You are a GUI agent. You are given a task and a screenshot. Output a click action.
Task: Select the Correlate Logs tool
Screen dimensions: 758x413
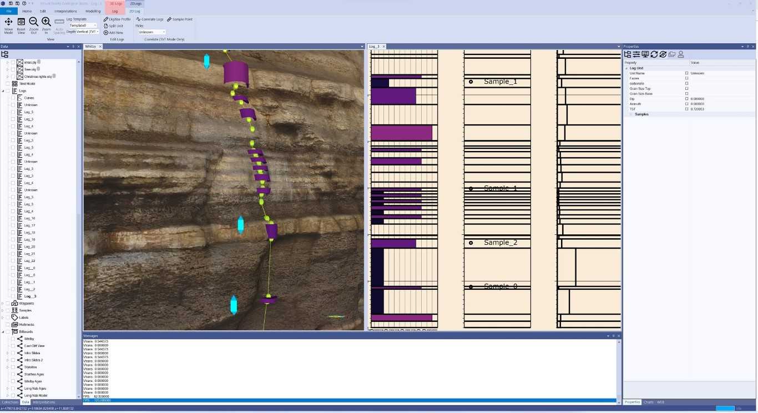149,18
